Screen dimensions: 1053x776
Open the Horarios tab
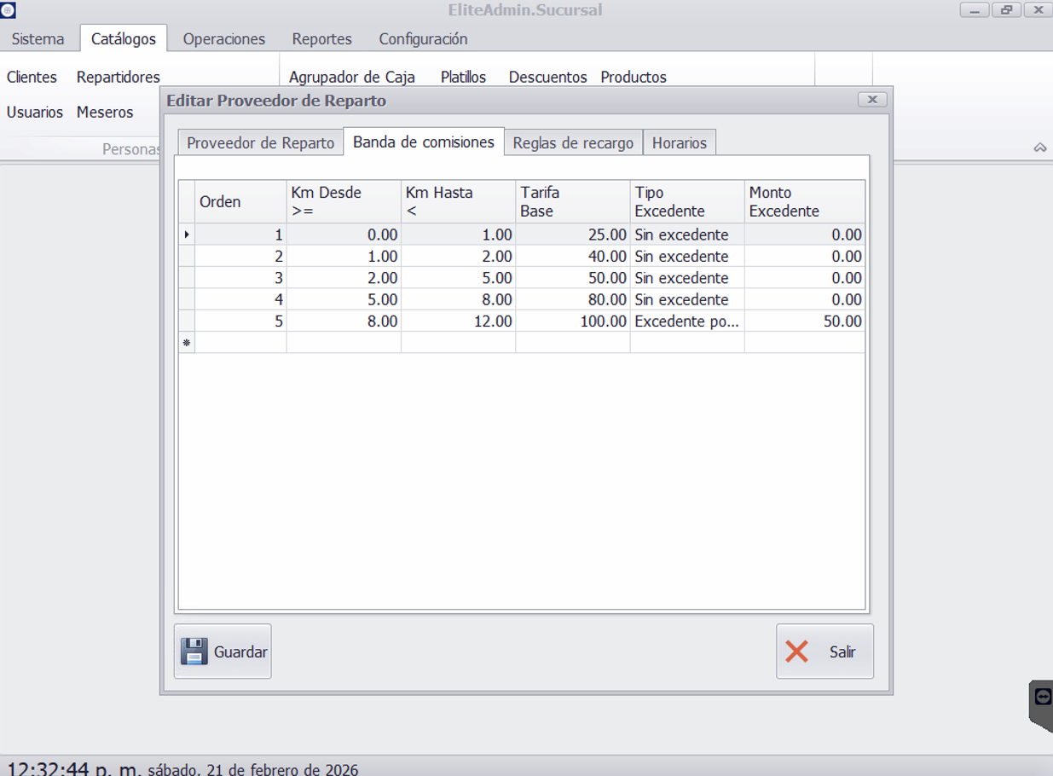coord(679,143)
